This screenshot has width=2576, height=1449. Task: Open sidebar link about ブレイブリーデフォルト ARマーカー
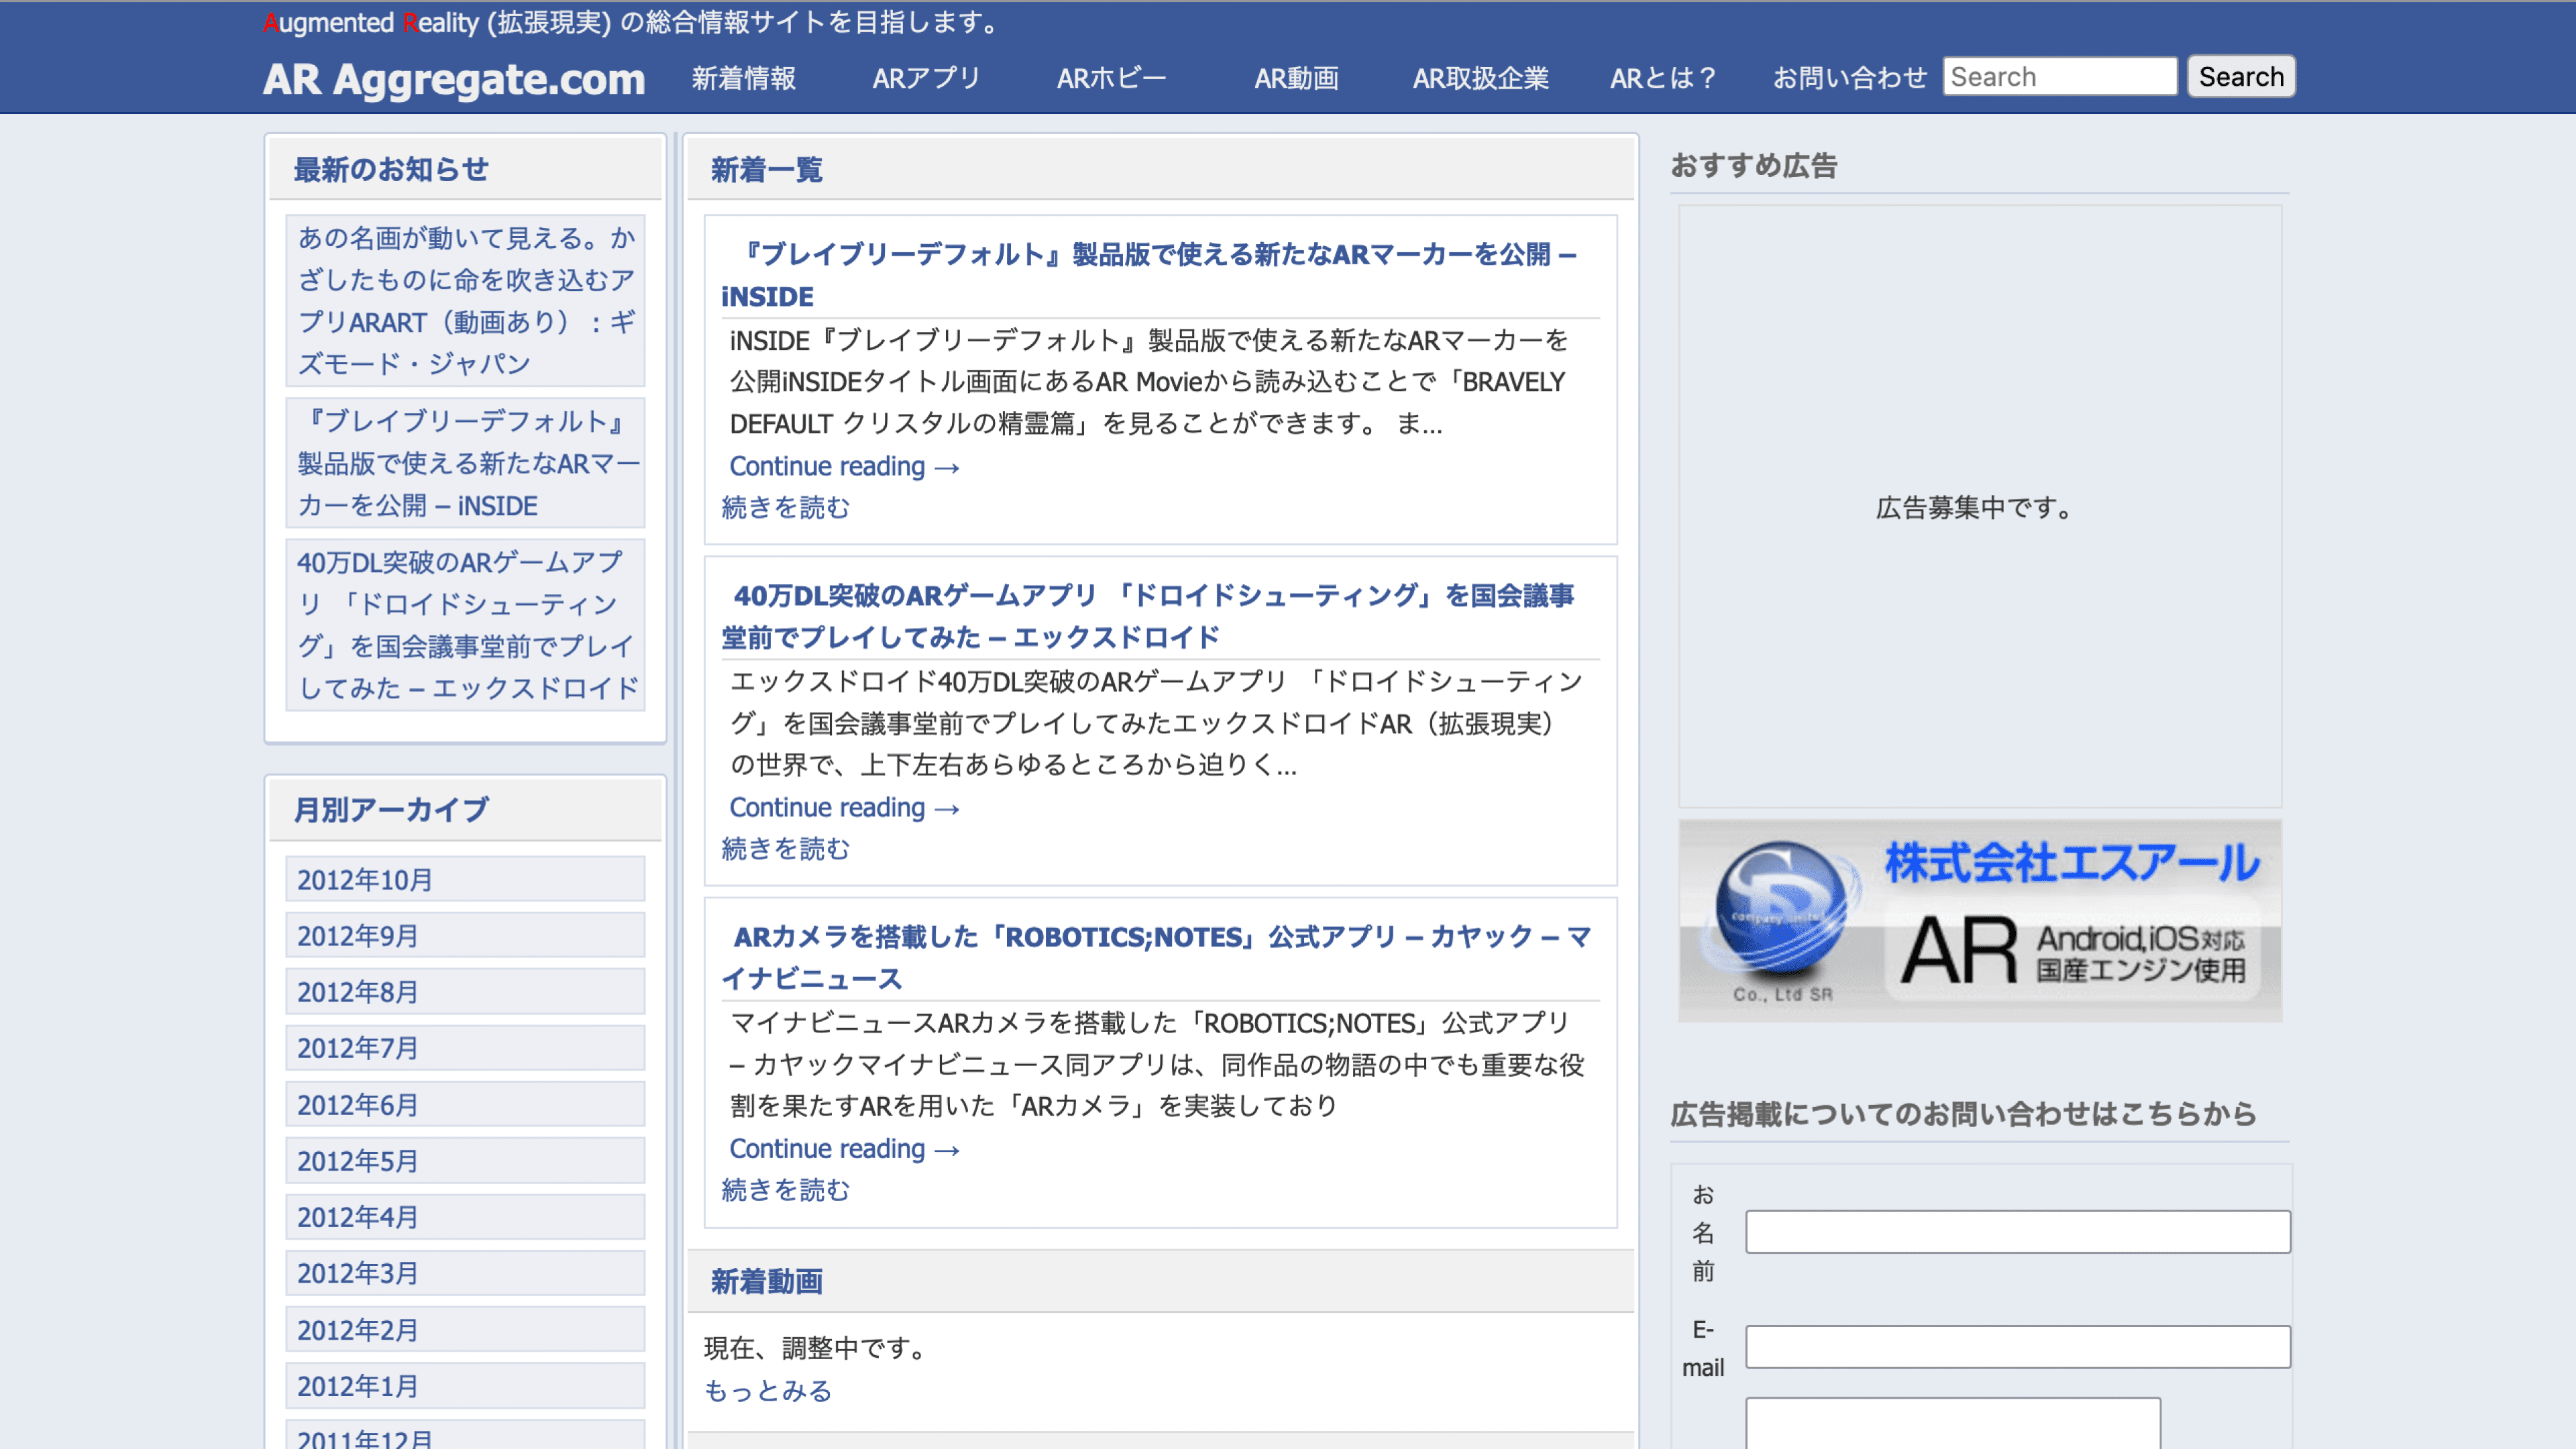pyautogui.click(x=466, y=463)
